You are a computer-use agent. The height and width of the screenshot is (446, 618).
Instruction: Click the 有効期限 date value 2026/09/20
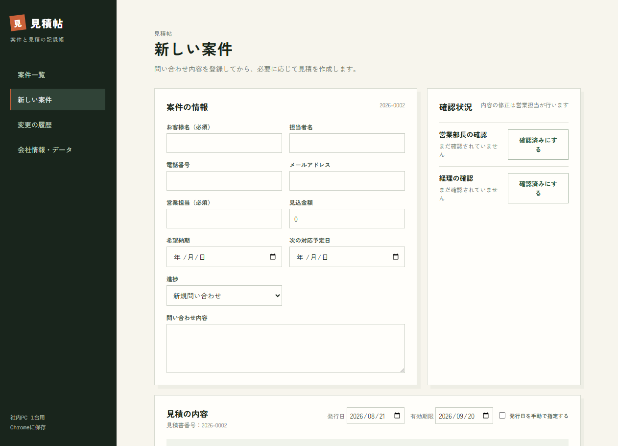[456, 416]
